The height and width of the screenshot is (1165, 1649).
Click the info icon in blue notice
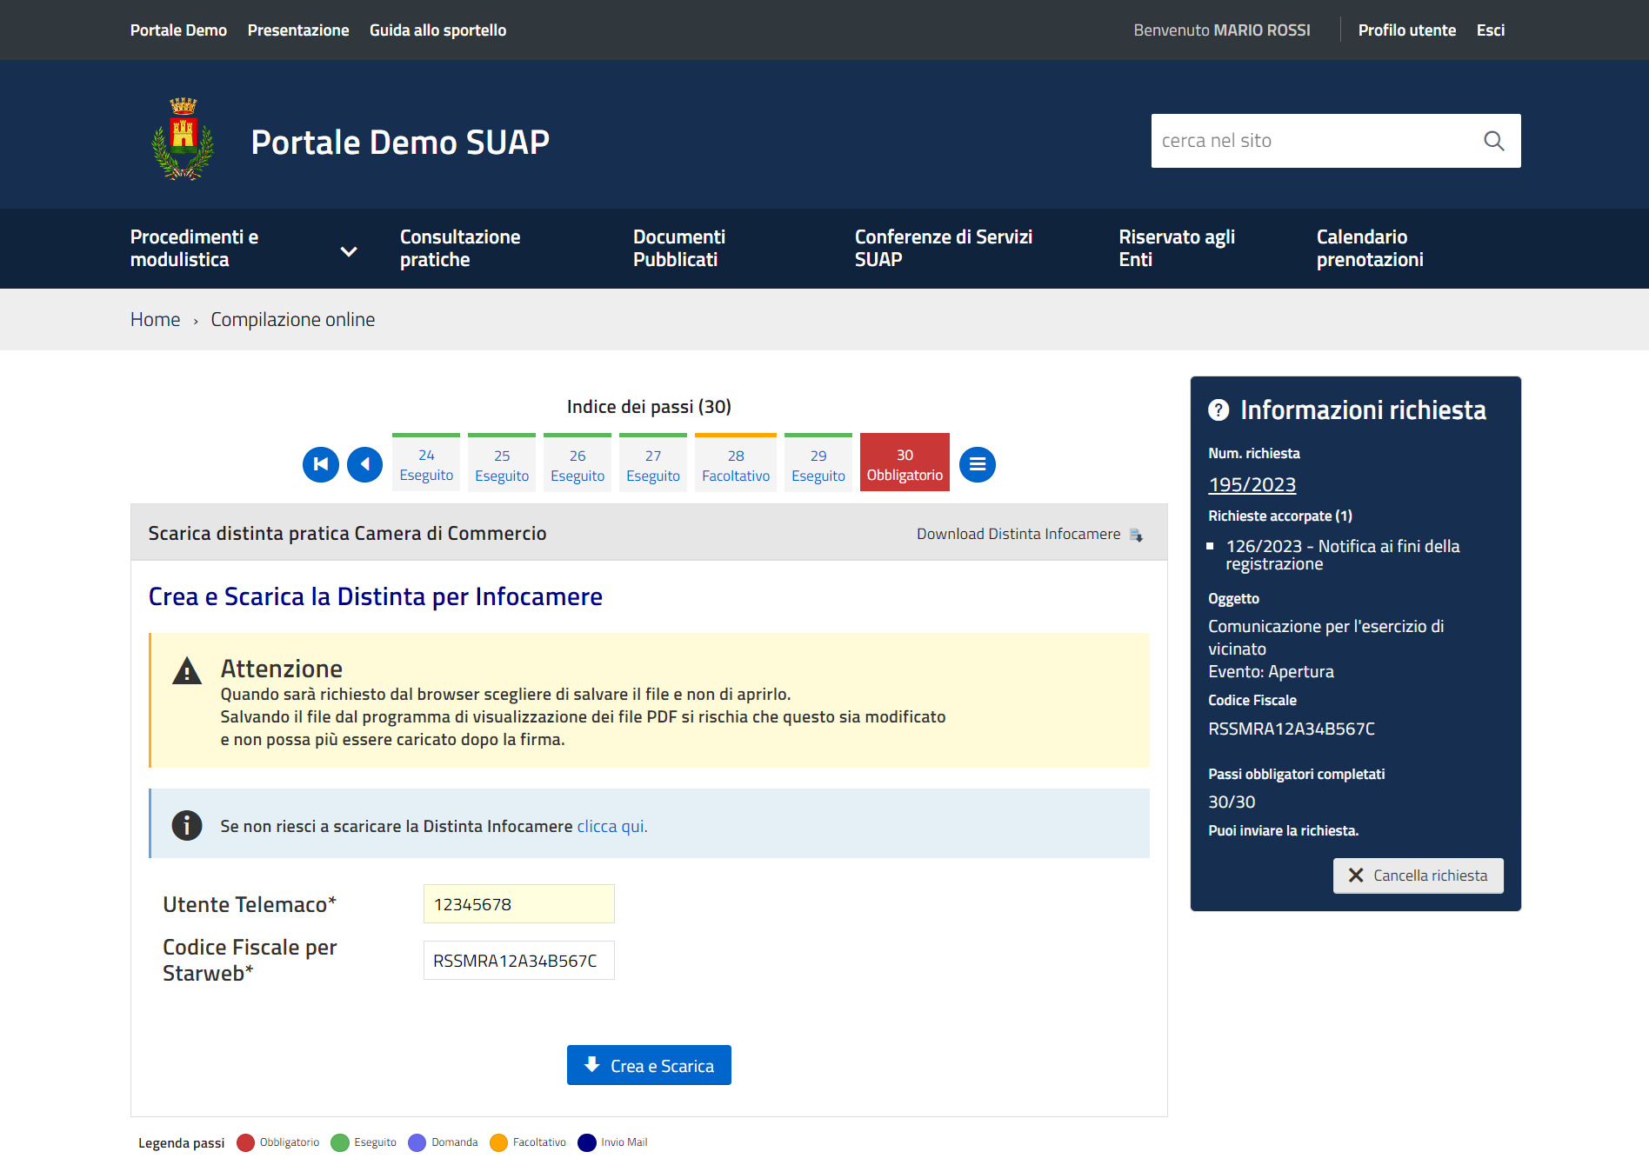coord(186,825)
